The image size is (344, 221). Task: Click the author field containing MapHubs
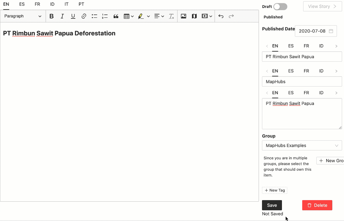coord(302,82)
